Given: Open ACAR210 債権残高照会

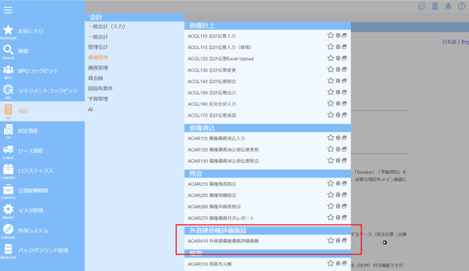Looking at the screenshot, I should point(211,184).
